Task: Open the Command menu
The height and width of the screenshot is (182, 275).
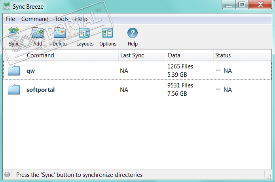Action: 35,19
